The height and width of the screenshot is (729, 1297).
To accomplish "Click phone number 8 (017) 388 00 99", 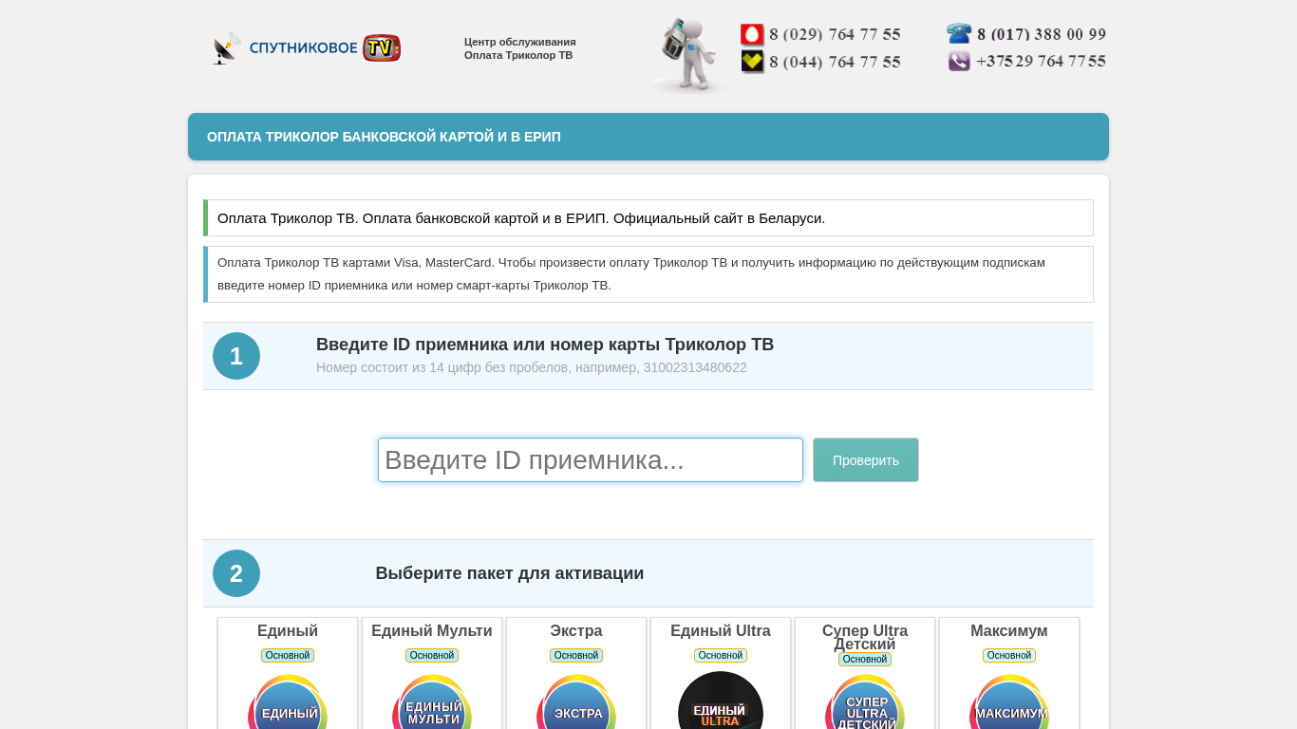I will 1042,34.
